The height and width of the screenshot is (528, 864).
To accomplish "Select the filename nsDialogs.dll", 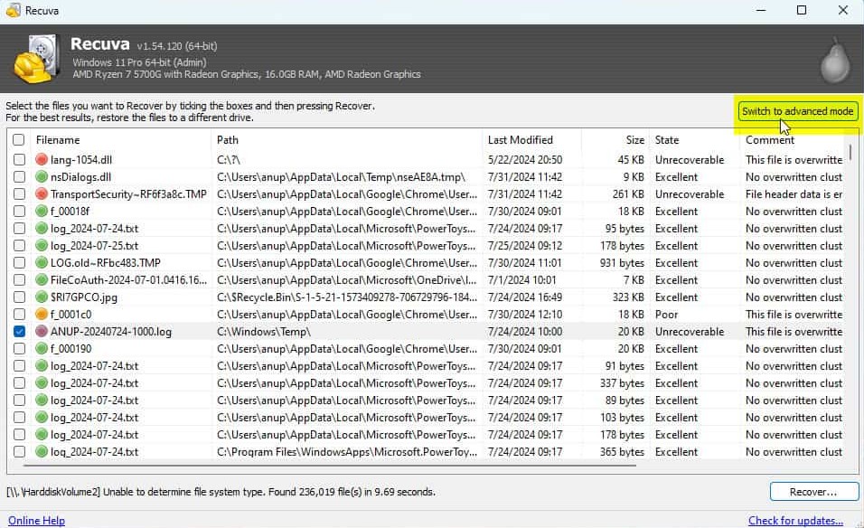I will pos(81,177).
